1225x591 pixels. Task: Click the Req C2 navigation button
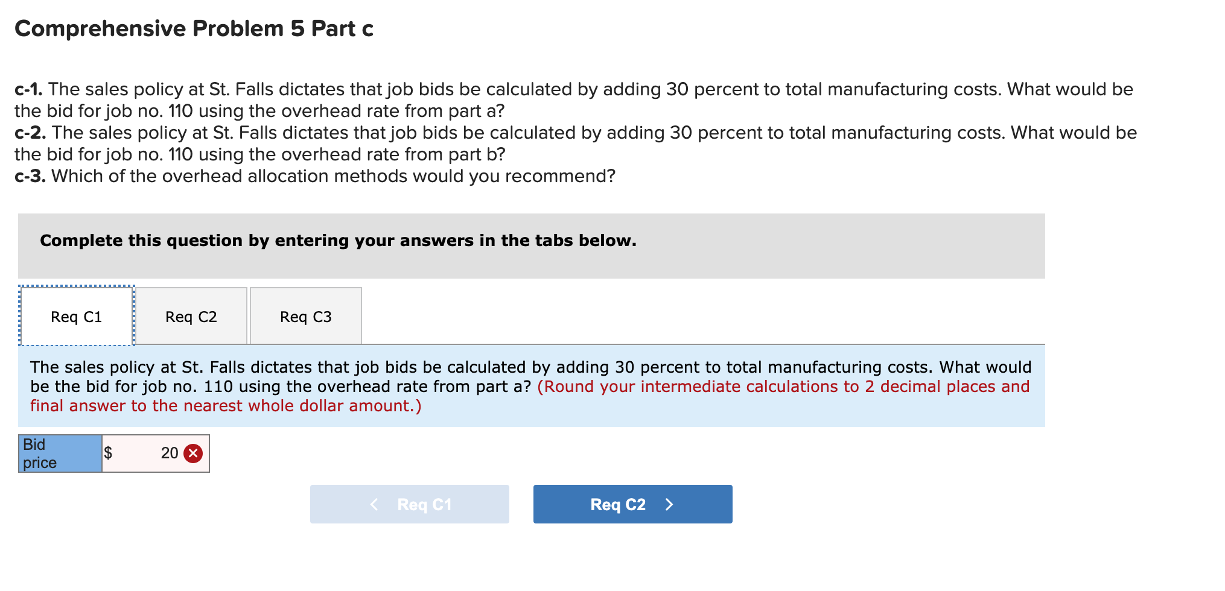pos(631,504)
